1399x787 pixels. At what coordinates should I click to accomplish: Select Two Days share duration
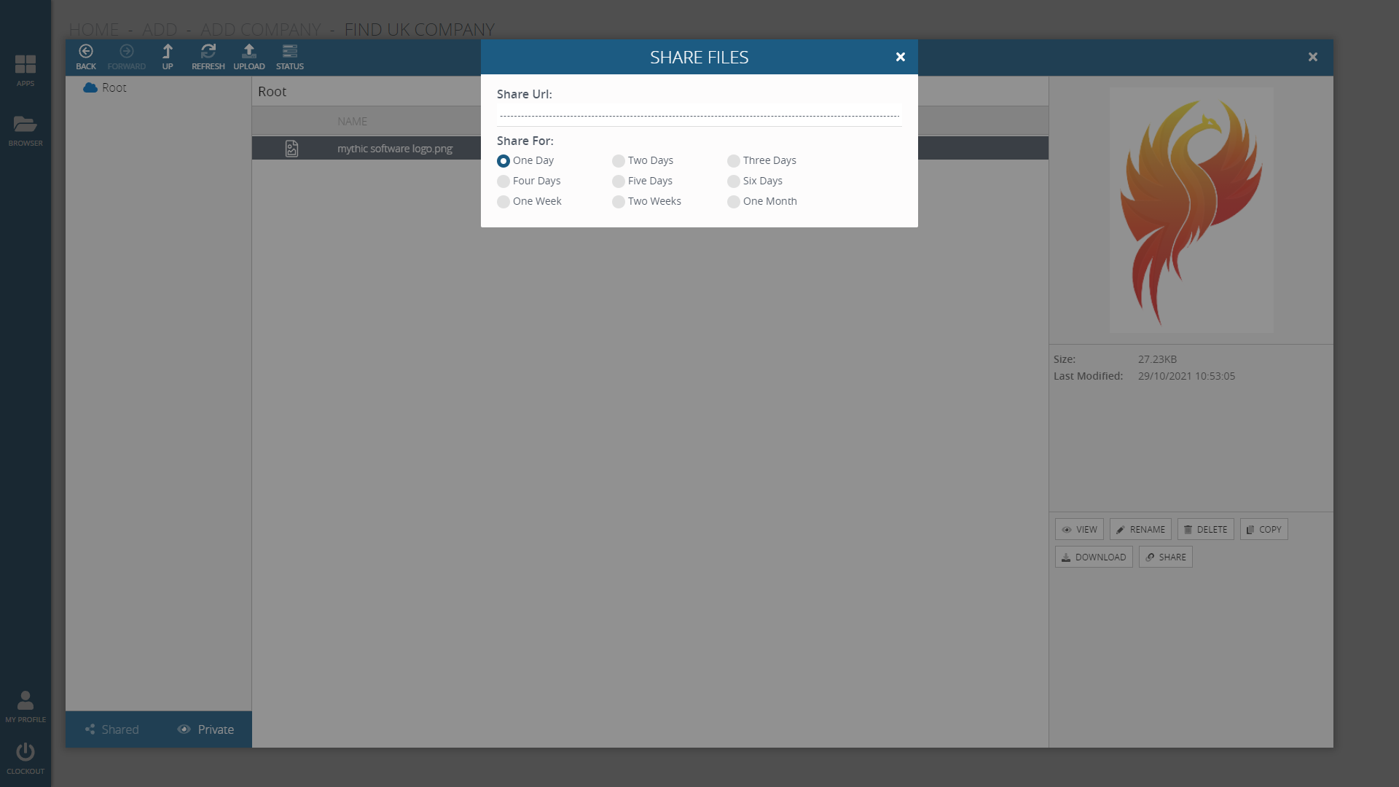pyautogui.click(x=619, y=161)
